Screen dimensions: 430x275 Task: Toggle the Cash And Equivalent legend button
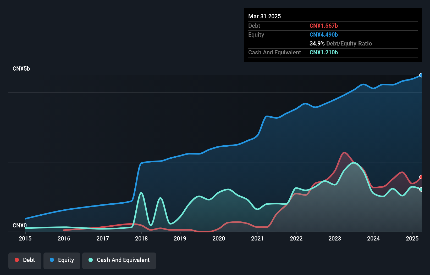(x=119, y=261)
